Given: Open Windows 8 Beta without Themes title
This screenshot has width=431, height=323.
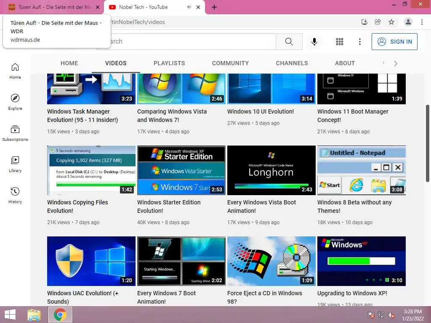Looking at the screenshot, I should pyautogui.click(x=354, y=206).
